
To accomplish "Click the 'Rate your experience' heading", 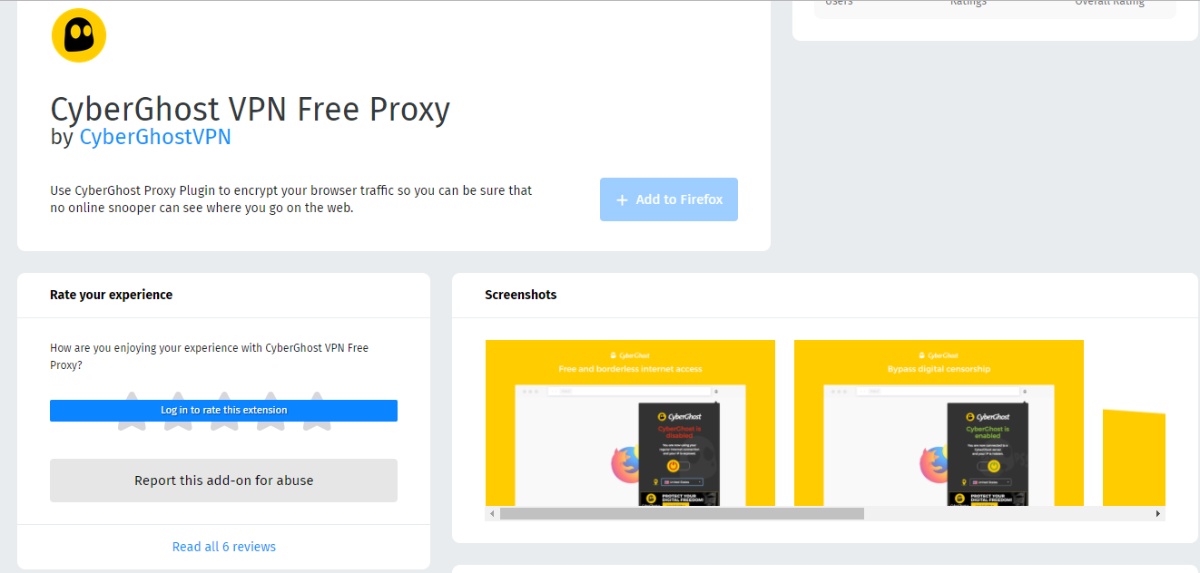I will tap(111, 295).
